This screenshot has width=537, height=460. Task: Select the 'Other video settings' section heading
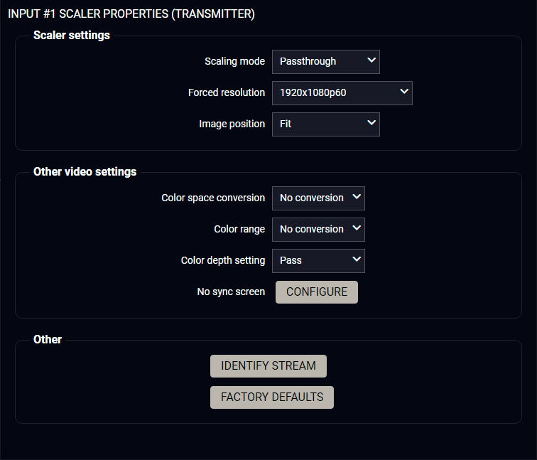click(85, 171)
